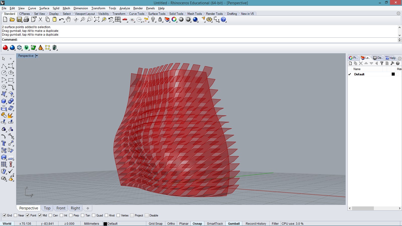Switch to the Front viewport tab
Image resolution: width=402 pixels, height=226 pixels.
coord(61,208)
